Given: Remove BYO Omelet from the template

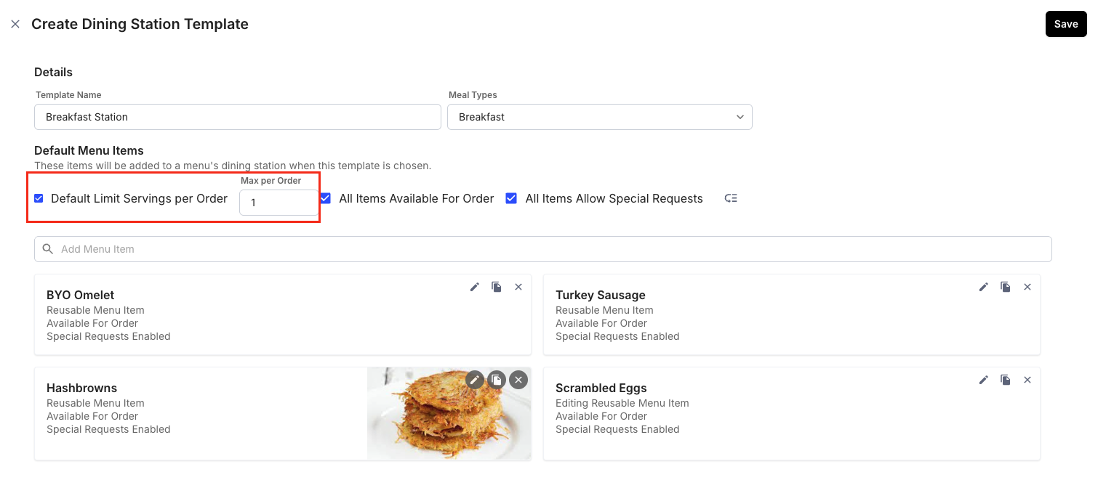Looking at the screenshot, I should [x=518, y=287].
